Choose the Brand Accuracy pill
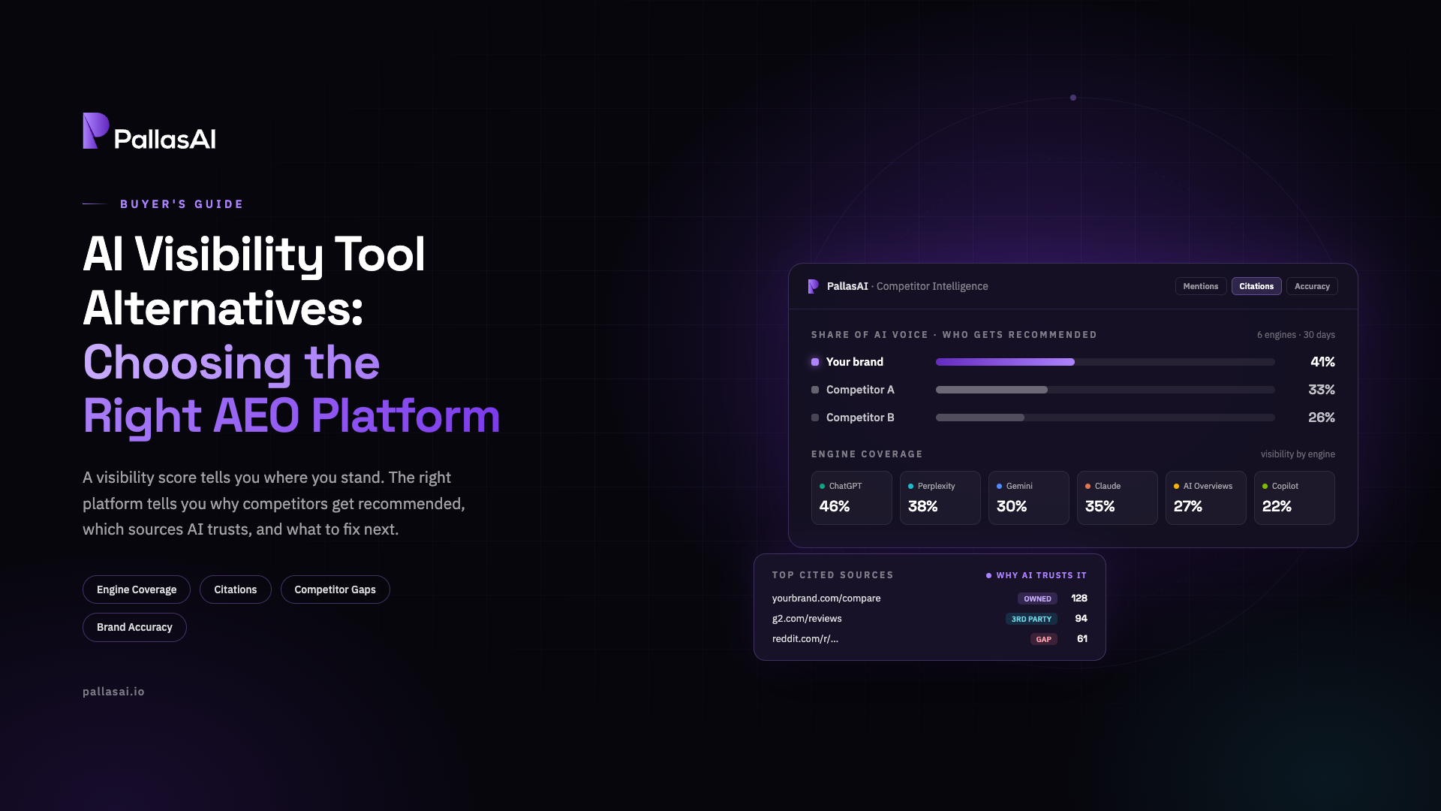The height and width of the screenshot is (811, 1441). click(134, 627)
